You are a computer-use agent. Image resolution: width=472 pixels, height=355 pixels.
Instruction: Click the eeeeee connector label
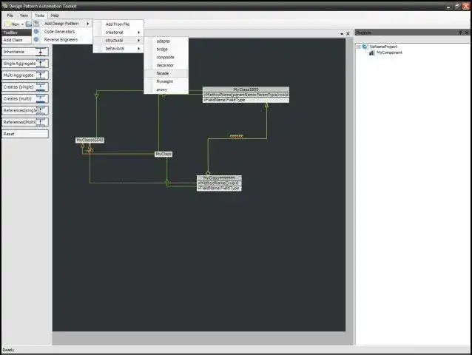[236, 136]
